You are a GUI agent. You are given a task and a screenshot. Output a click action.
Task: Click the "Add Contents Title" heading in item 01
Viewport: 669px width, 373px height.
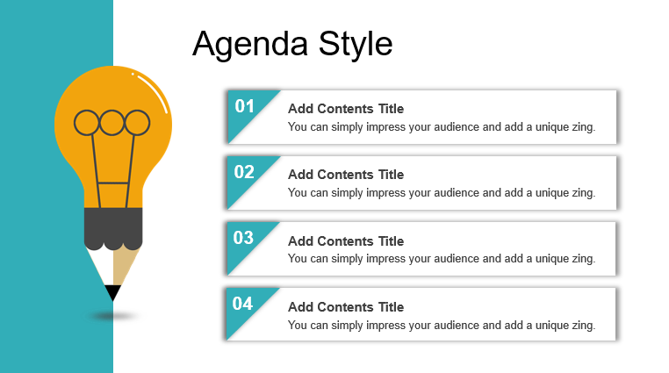(x=346, y=109)
